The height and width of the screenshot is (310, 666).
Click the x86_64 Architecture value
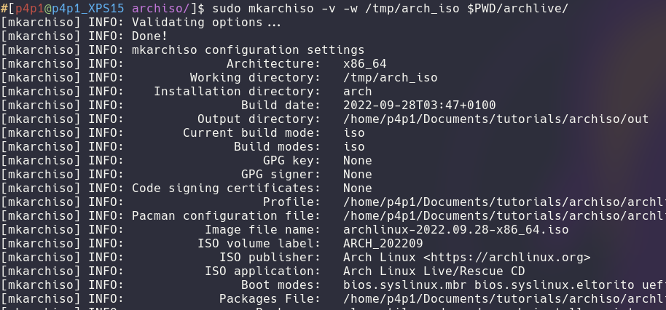point(364,63)
